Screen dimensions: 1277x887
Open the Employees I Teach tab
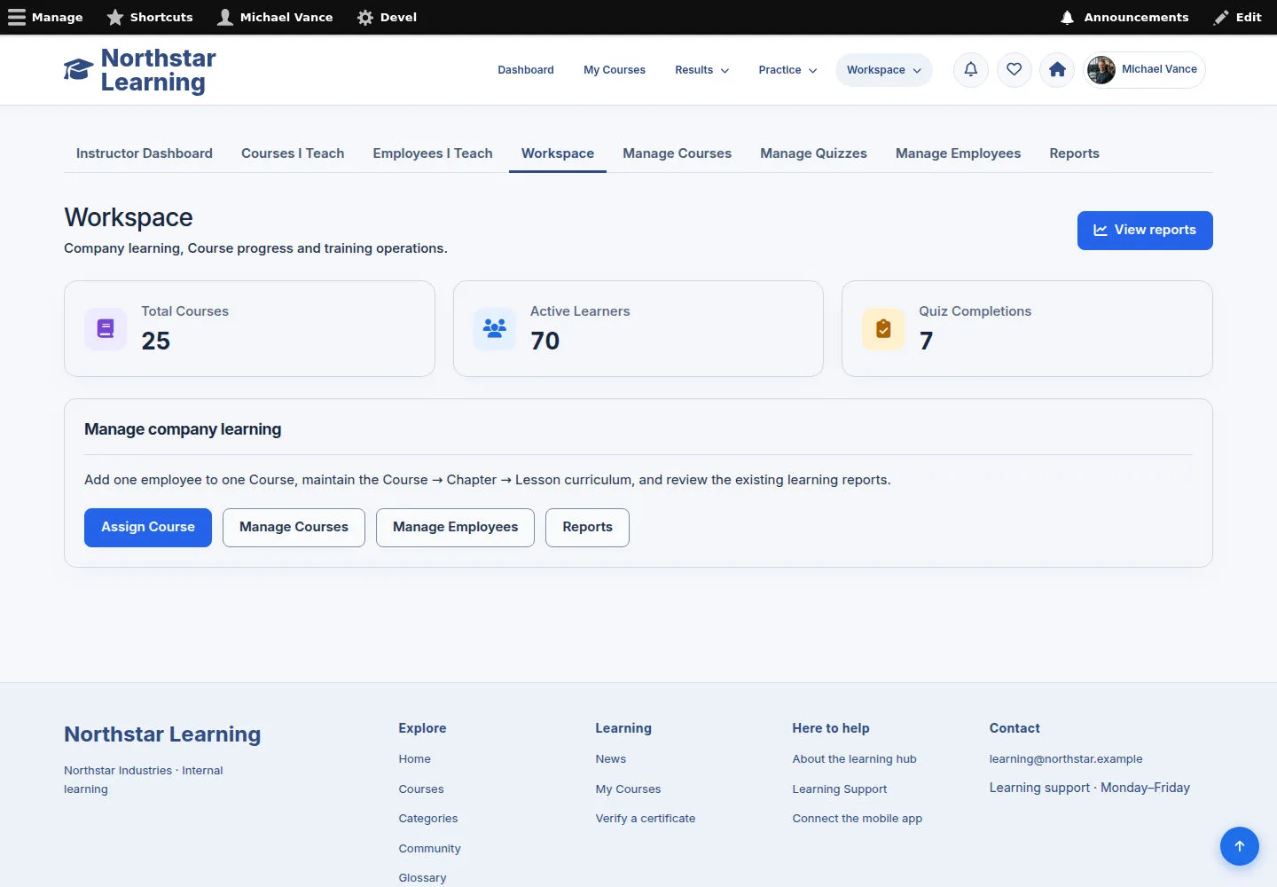pos(433,153)
